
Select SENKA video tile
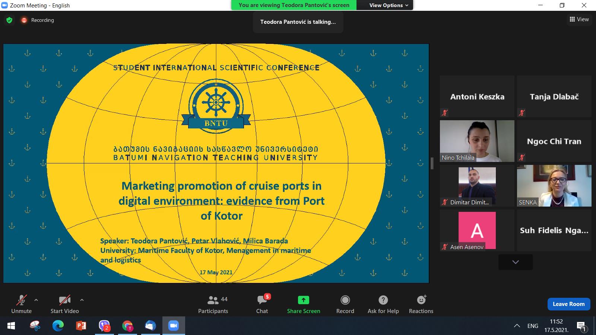[554, 186]
